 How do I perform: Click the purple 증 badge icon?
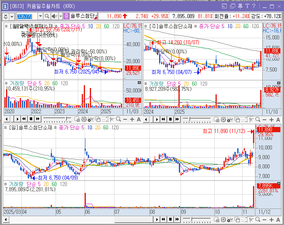(66, 16)
